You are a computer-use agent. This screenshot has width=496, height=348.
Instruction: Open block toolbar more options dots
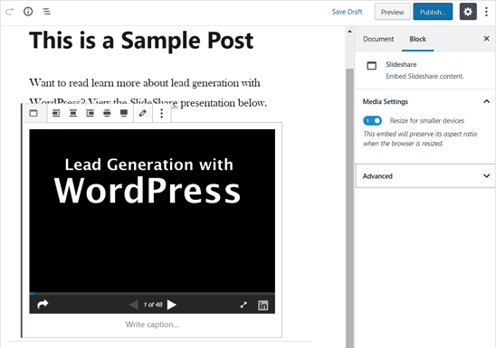162,113
